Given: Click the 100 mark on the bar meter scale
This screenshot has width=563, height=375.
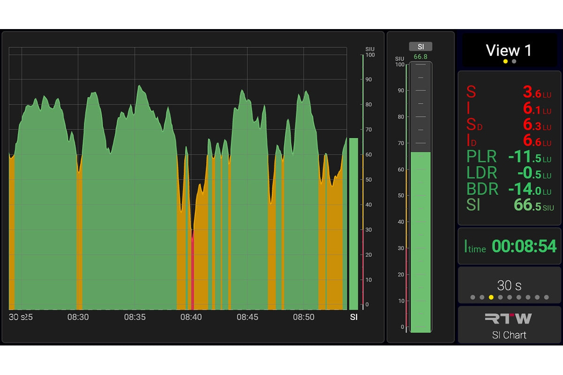Looking at the screenshot, I should pos(400,65).
